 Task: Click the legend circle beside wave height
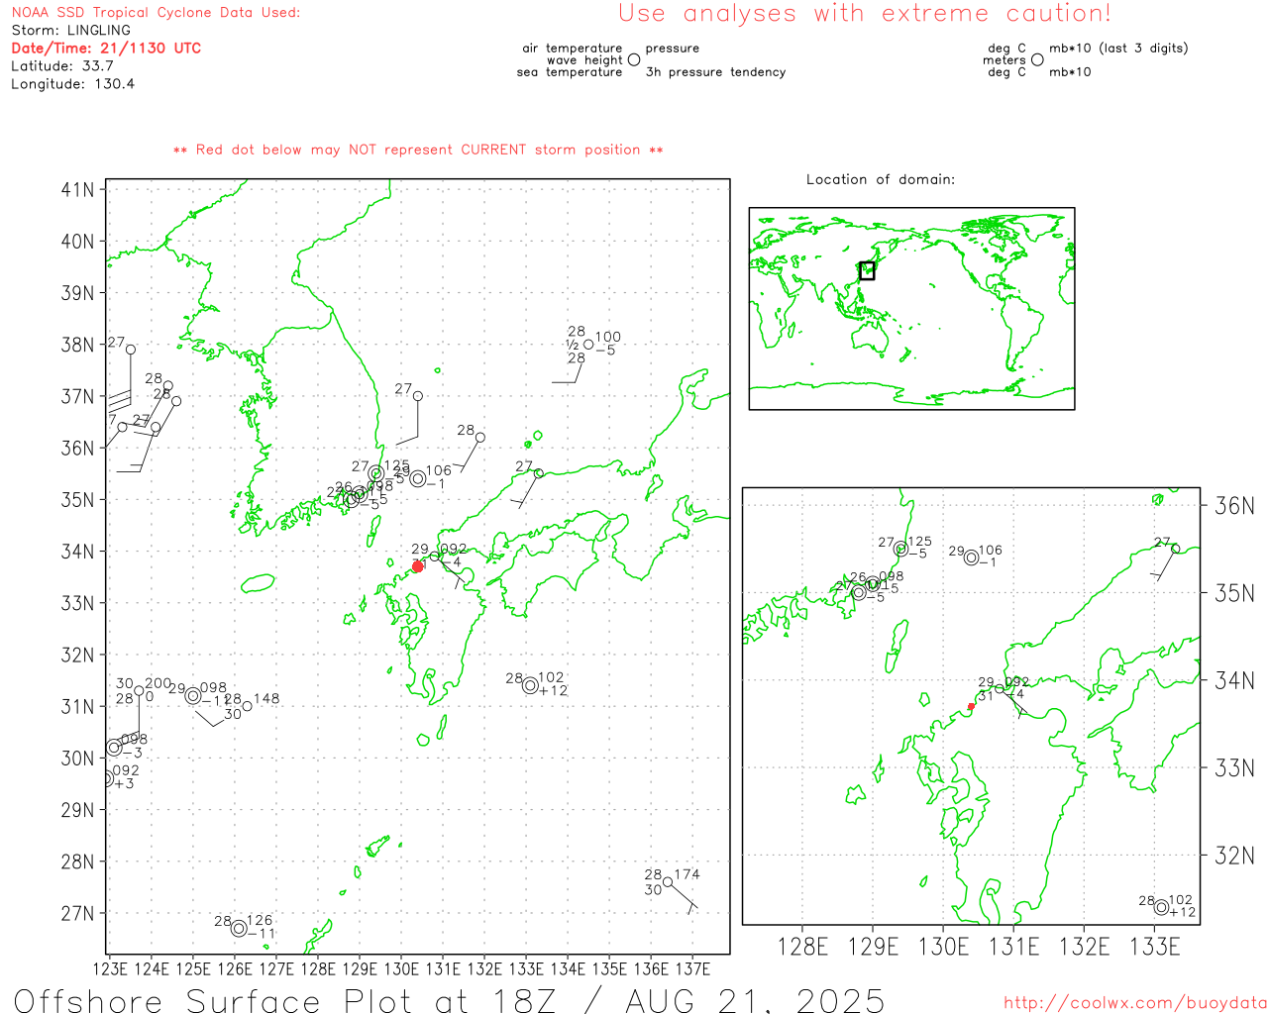634,59
